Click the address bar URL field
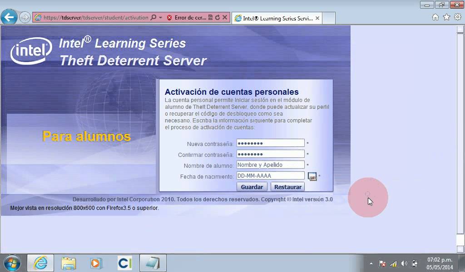Image resolution: width=465 pixels, height=272 pixels. (96, 18)
